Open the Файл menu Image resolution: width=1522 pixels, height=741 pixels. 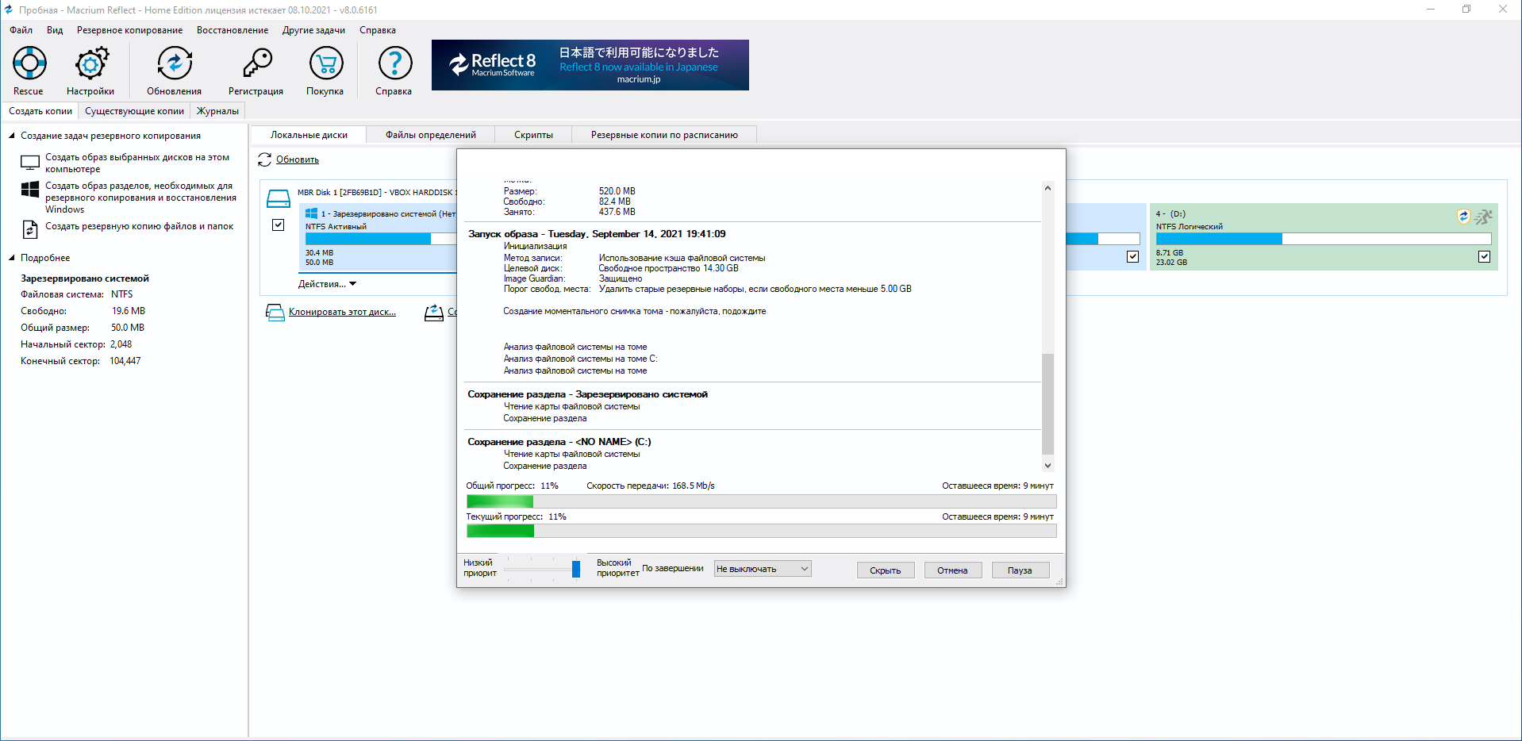(21, 30)
